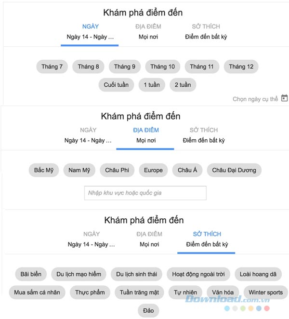Focus the Nhập khu vực hoặc quốc gia field

click(145, 193)
